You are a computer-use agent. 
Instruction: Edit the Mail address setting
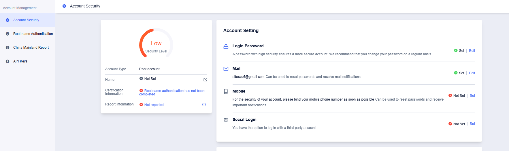pos(472,73)
